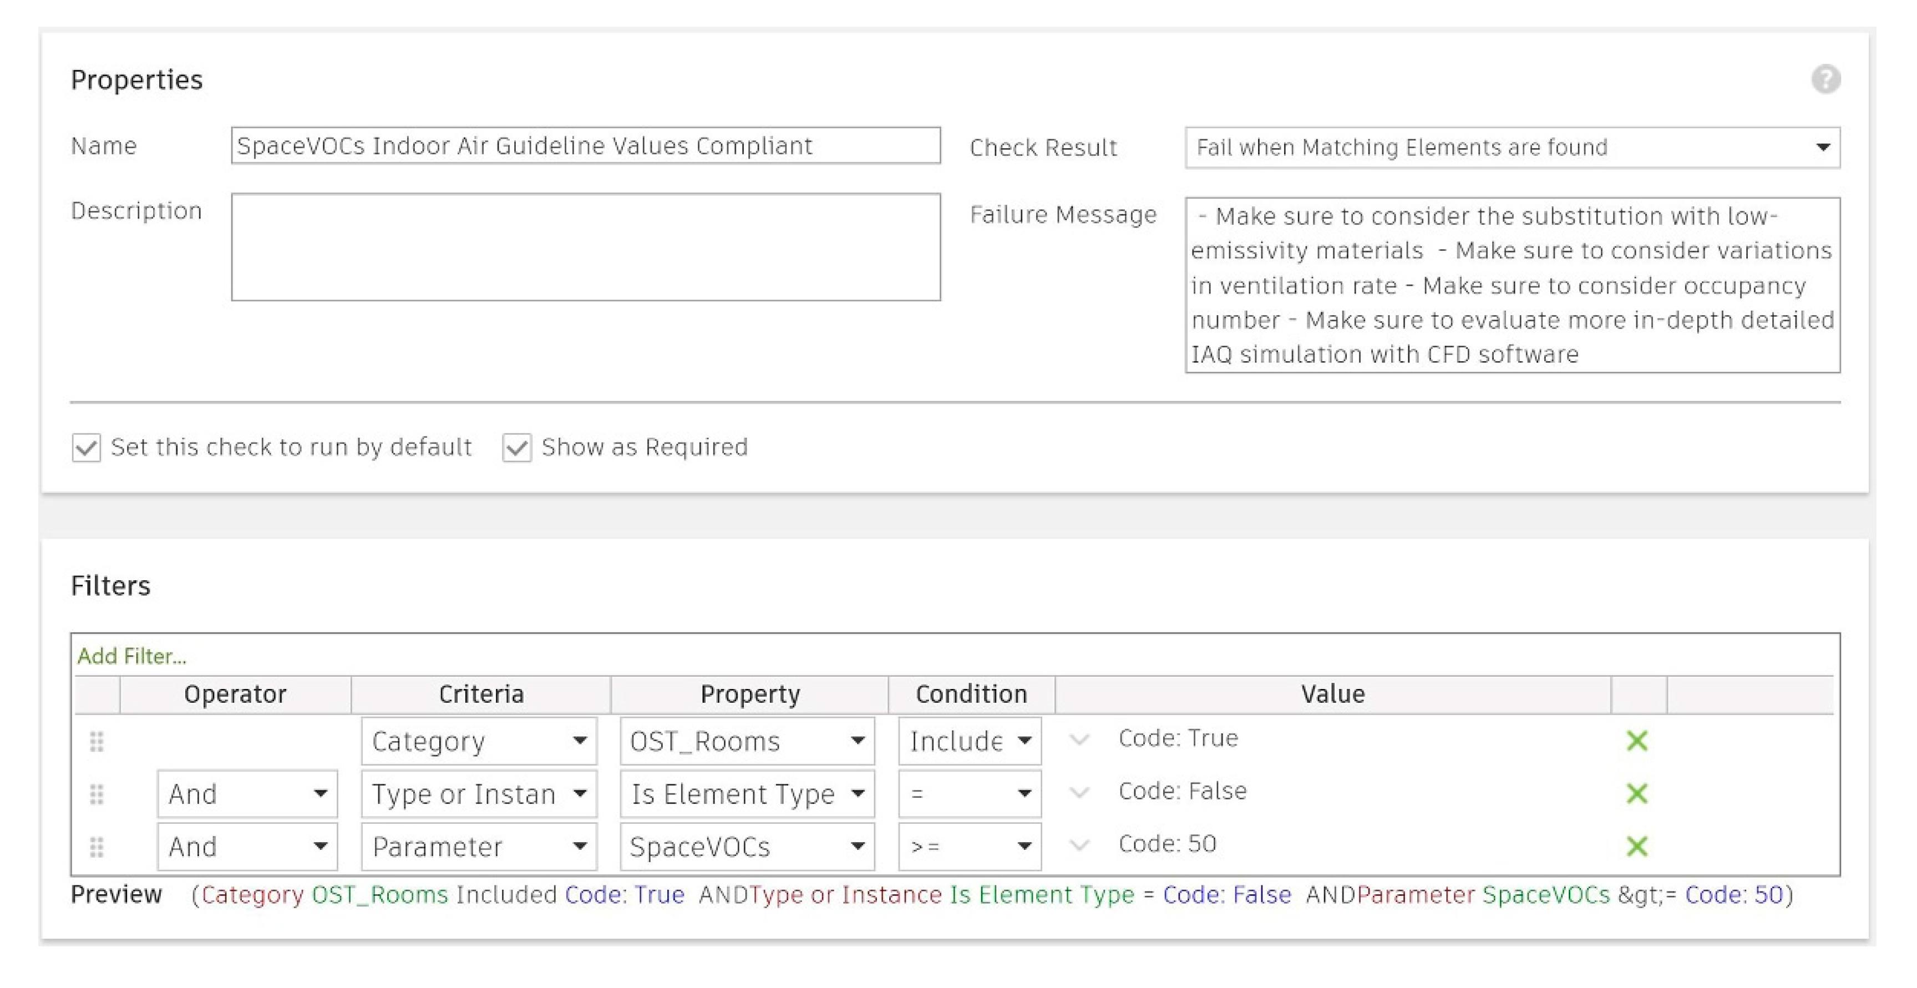Viewport: 1917px width, 988px height.
Task: Expand value chevron beside Code: 50
Action: coord(1079,845)
